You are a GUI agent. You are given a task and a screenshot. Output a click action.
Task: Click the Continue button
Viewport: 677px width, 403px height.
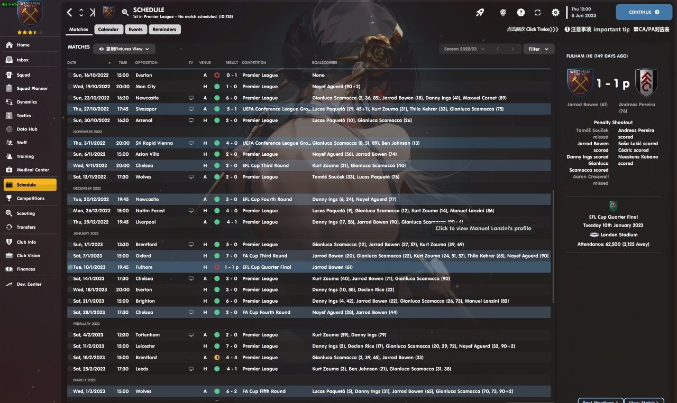[x=644, y=12]
